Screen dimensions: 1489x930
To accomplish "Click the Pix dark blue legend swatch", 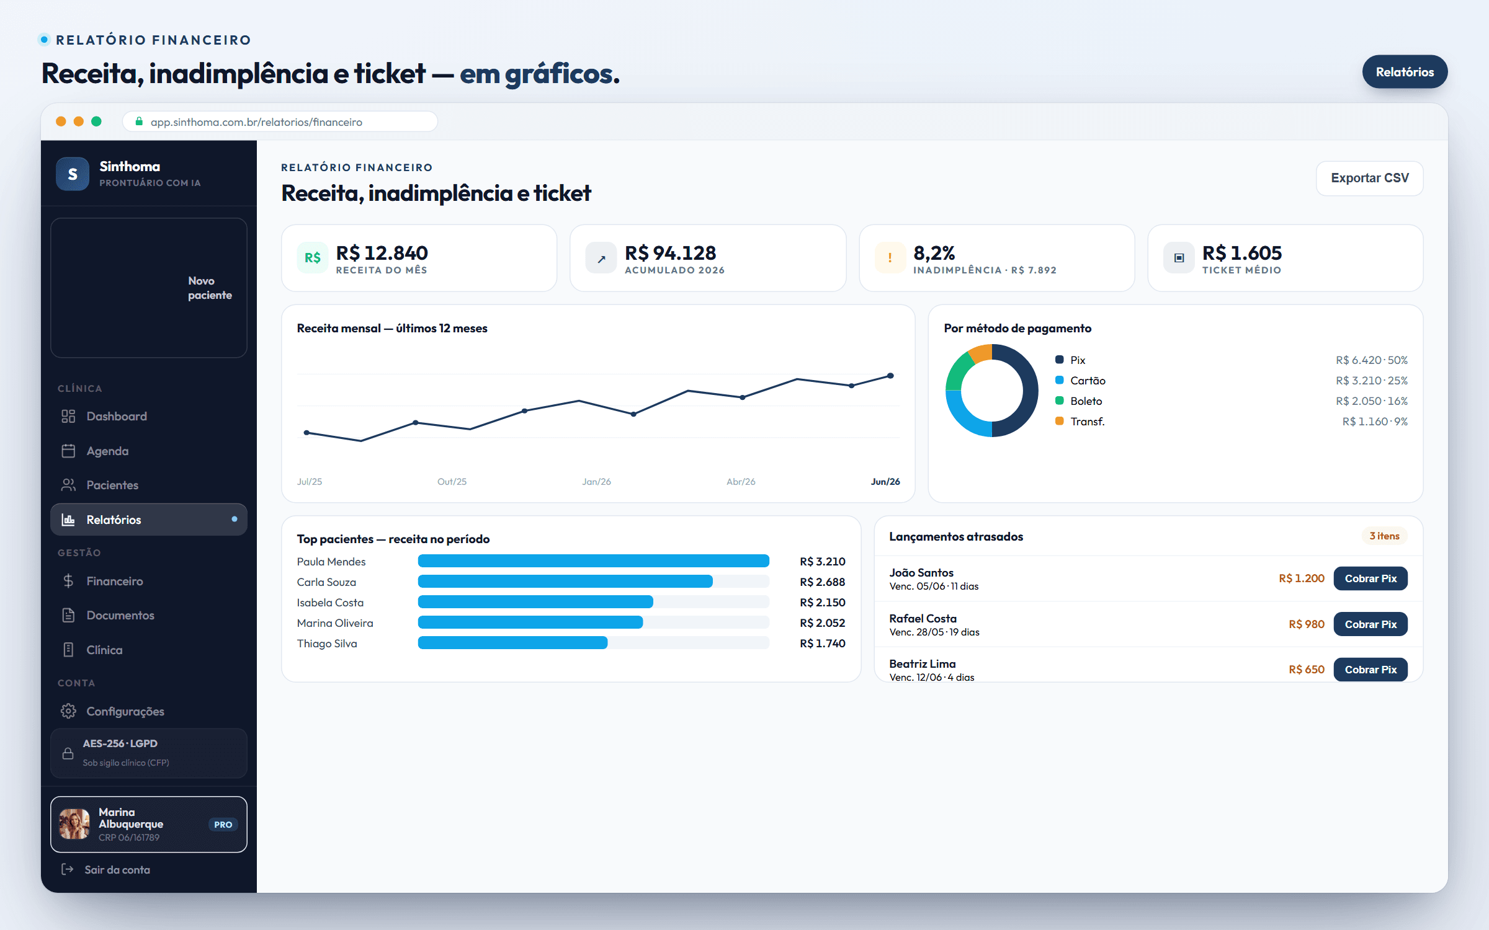I will [1060, 360].
